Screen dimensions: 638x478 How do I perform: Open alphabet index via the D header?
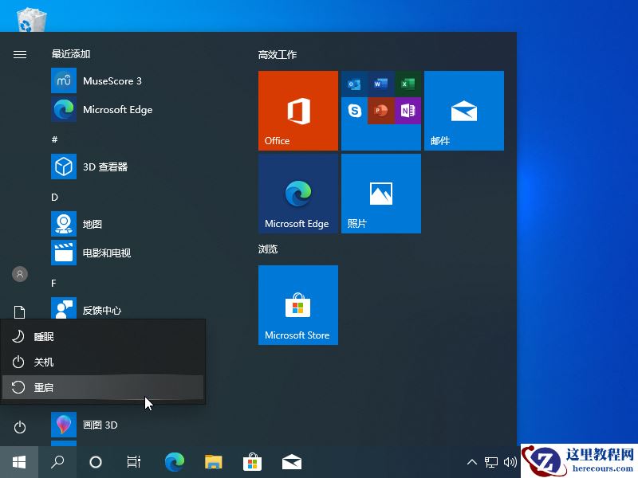tap(54, 197)
